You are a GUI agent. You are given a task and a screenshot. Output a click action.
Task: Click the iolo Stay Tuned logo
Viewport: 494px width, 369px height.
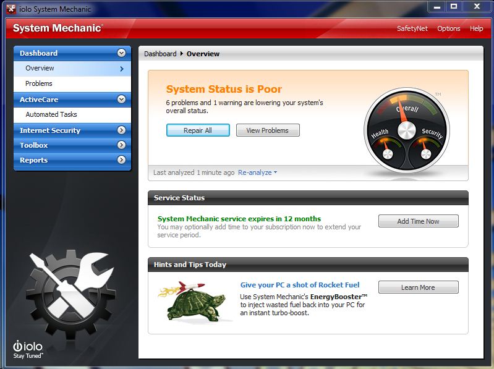(28, 349)
